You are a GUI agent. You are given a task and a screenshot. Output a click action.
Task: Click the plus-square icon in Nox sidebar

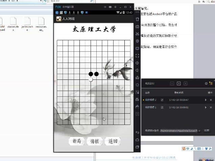click(x=137, y=114)
